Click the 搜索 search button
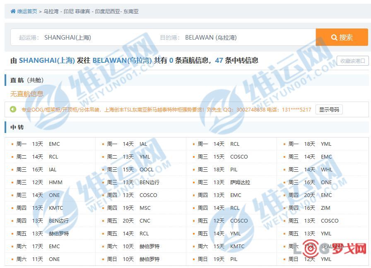This screenshot has width=371, height=268. [x=342, y=37]
